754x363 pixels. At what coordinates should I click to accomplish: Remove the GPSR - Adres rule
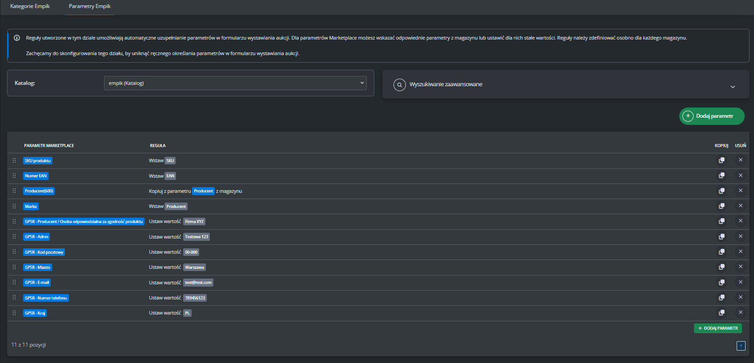[x=740, y=236]
